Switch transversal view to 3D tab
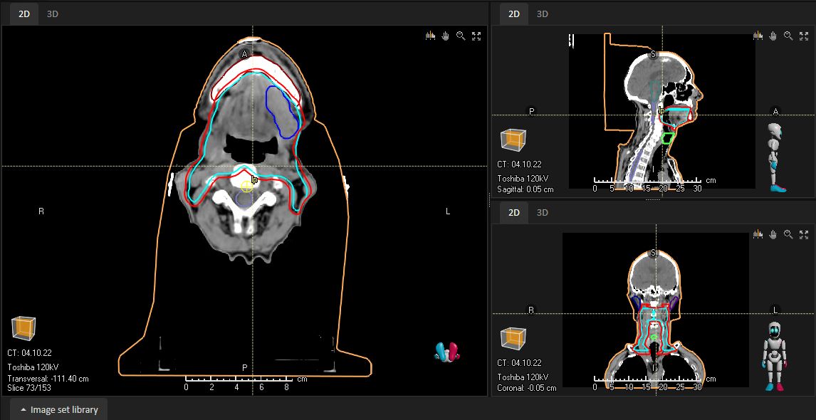This screenshot has width=816, height=420. [x=53, y=14]
